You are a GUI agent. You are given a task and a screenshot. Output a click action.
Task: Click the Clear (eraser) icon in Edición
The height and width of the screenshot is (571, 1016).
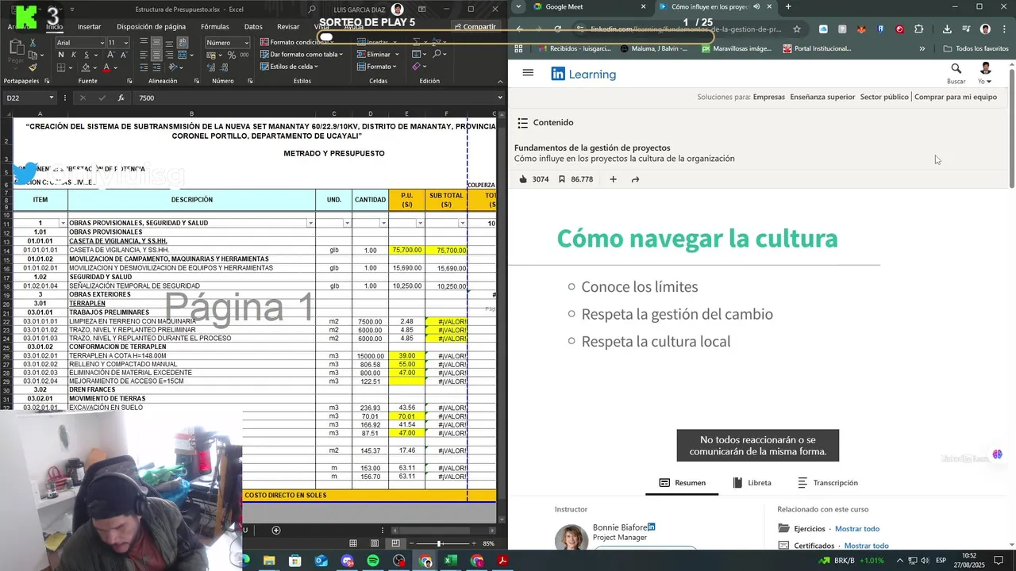(x=416, y=67)
